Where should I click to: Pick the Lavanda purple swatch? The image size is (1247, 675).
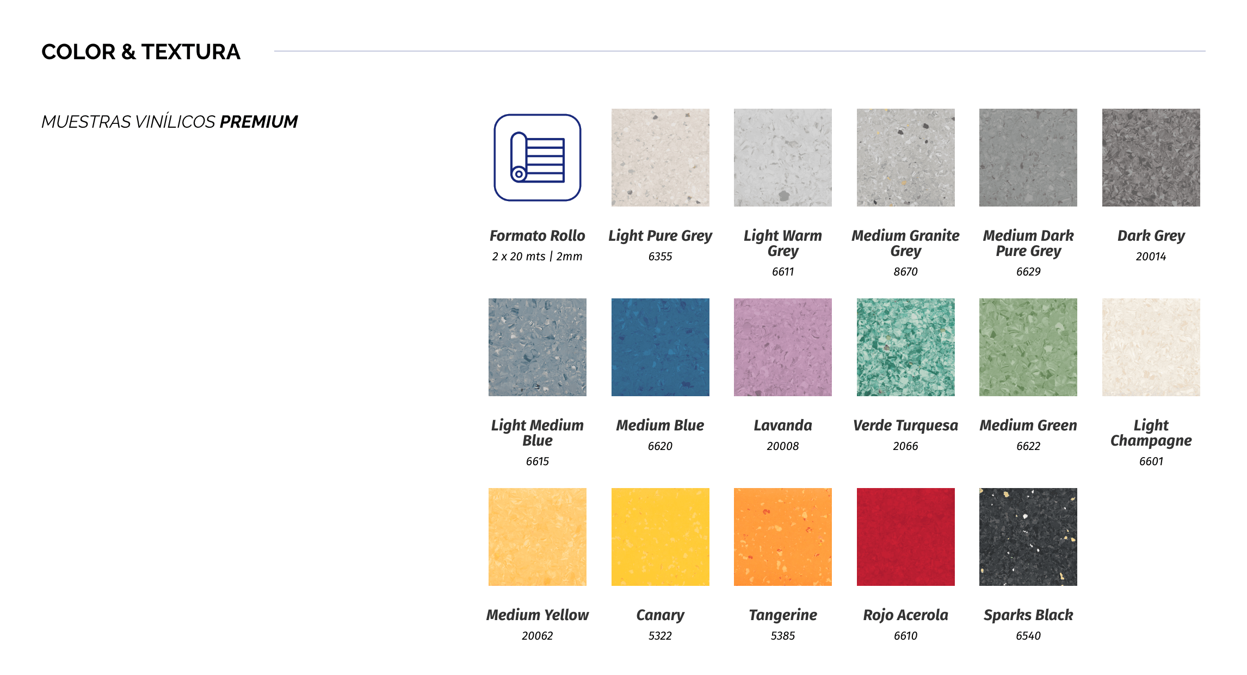click(x=782, y=347)
